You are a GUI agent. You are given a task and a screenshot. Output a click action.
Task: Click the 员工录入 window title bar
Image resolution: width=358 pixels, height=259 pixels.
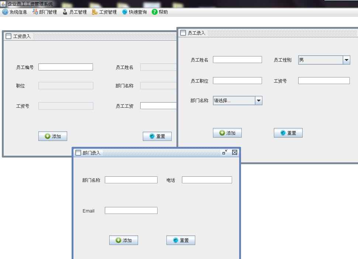pos(268,33)
